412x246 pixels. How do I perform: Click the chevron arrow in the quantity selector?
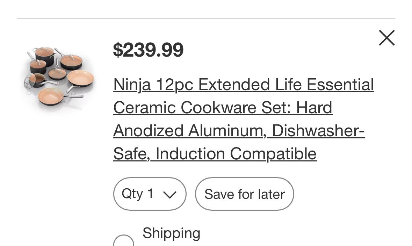point(170,195)
